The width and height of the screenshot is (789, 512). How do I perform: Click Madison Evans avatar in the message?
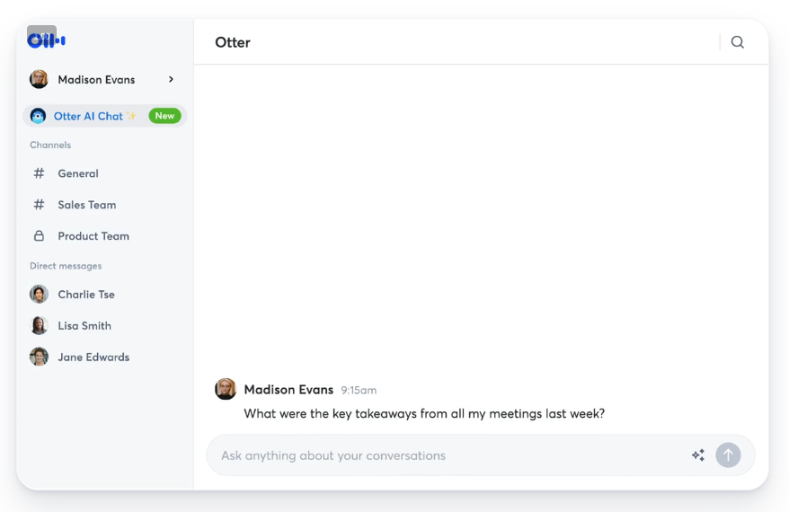pyautogui.click(x=226, y=389)
